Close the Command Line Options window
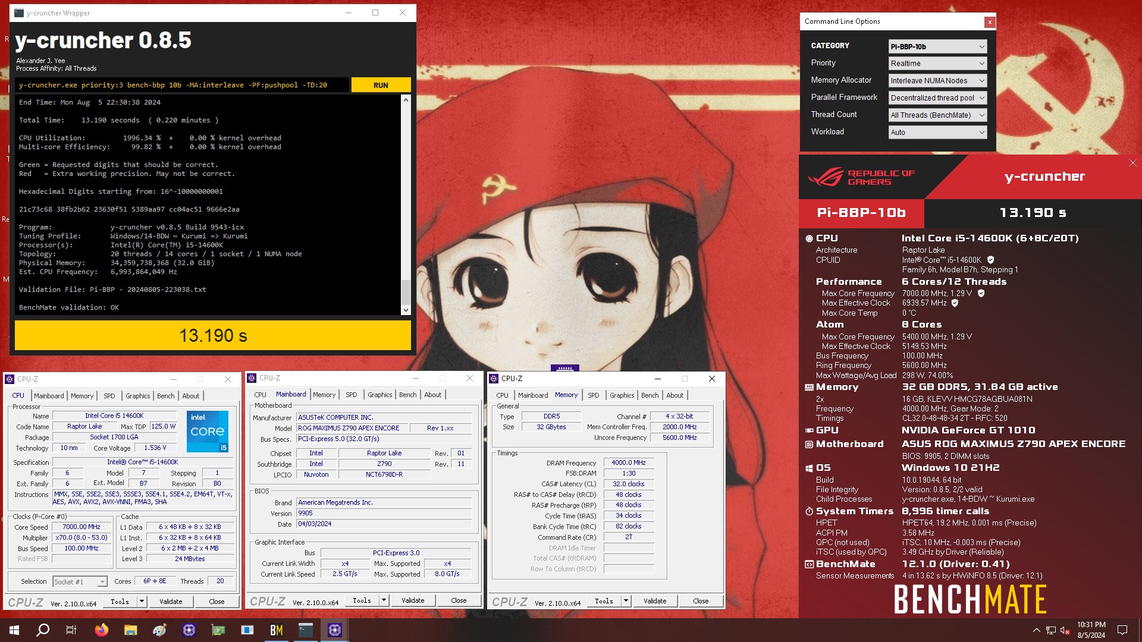 click(x=990, y=22)
